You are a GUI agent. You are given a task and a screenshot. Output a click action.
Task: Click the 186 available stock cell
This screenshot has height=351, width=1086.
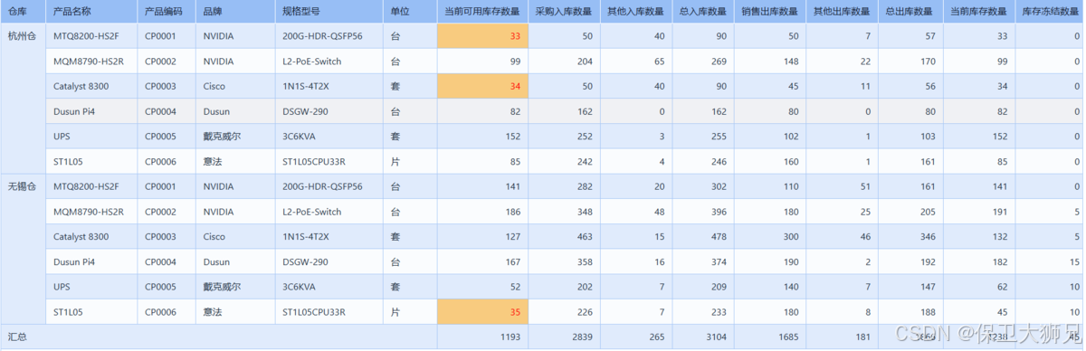[x=482, y=212]
